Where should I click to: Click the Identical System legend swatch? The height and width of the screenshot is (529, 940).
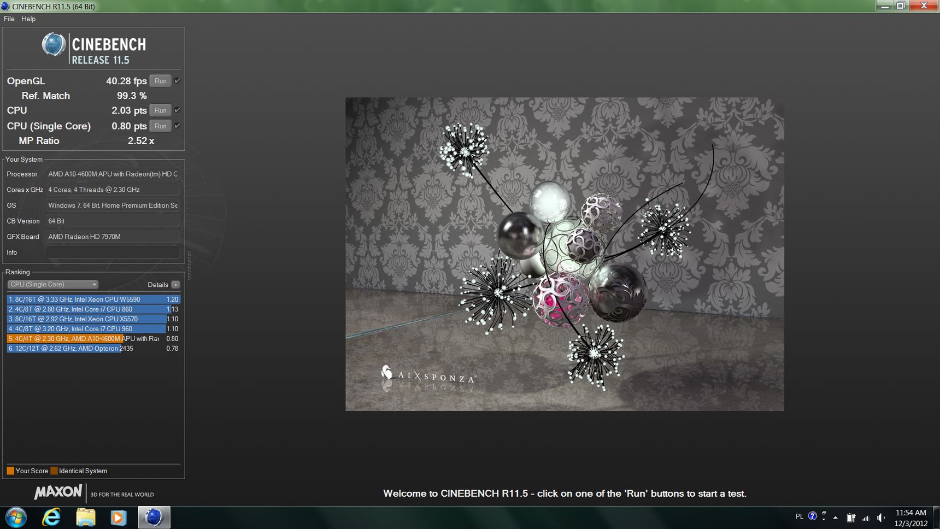click(54, 471)
